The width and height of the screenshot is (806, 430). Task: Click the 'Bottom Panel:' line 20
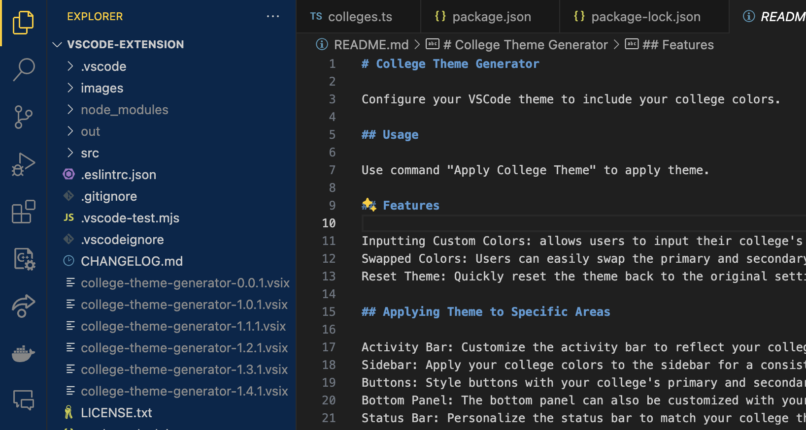tap(583, 400)
